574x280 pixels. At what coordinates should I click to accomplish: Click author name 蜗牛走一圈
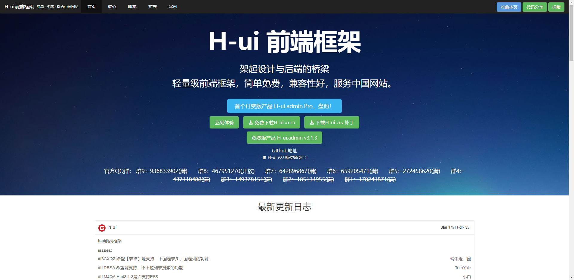click(x=460, y=259)
